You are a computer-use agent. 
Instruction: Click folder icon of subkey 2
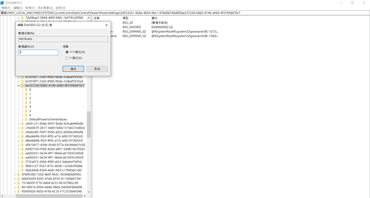point(26,98)
